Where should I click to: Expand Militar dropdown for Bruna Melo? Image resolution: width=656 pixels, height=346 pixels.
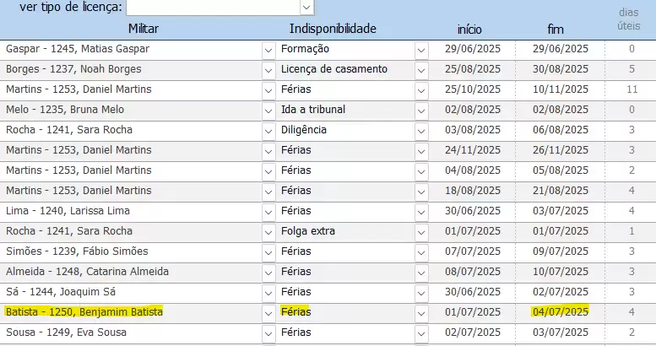tap(268, 111)
